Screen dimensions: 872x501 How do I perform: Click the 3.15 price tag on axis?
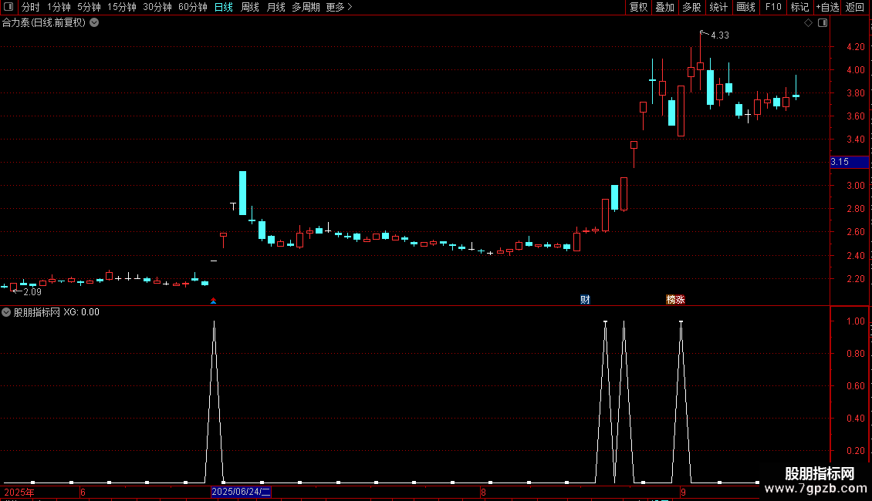pyautogui.click(x=849, y=162)
